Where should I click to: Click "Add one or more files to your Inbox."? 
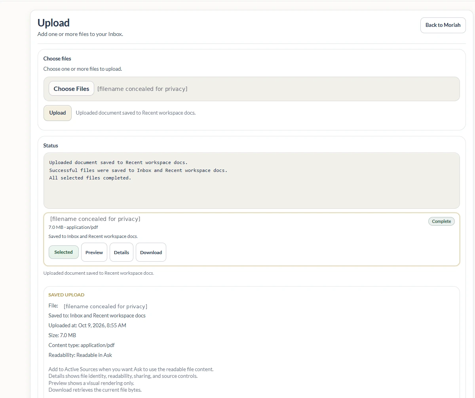click(x=80, y=34)
